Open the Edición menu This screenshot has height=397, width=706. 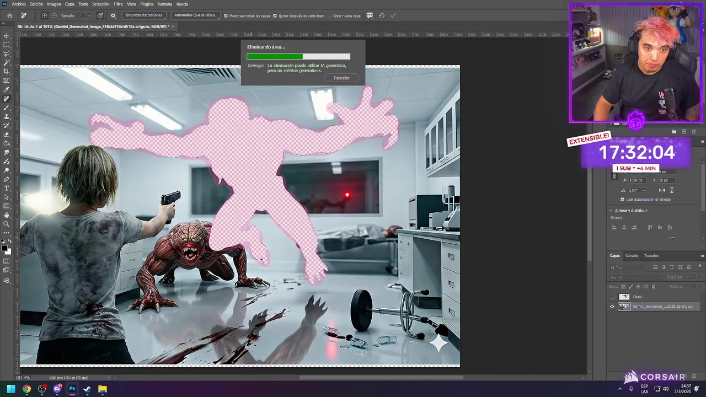36,4
